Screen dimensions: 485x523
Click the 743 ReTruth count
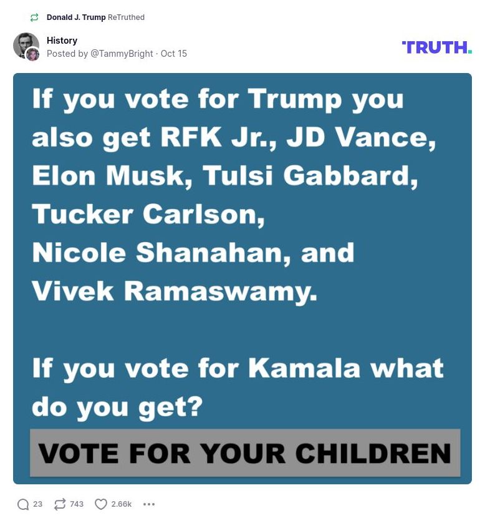point(76,504)
